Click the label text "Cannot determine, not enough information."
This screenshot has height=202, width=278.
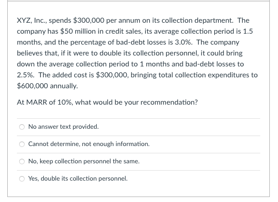[89, 144]
